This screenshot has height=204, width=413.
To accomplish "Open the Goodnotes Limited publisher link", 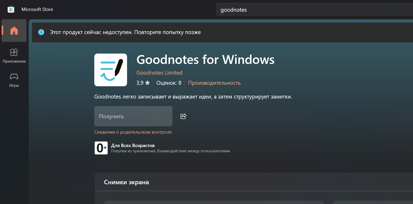I will 159,73.
